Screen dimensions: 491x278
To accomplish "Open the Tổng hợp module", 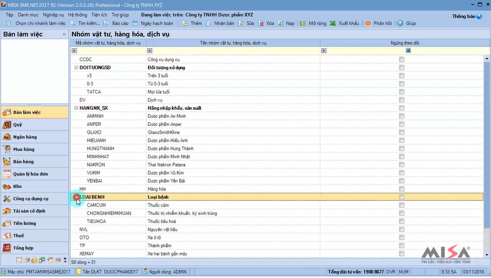I will click(x=34, y=248).
